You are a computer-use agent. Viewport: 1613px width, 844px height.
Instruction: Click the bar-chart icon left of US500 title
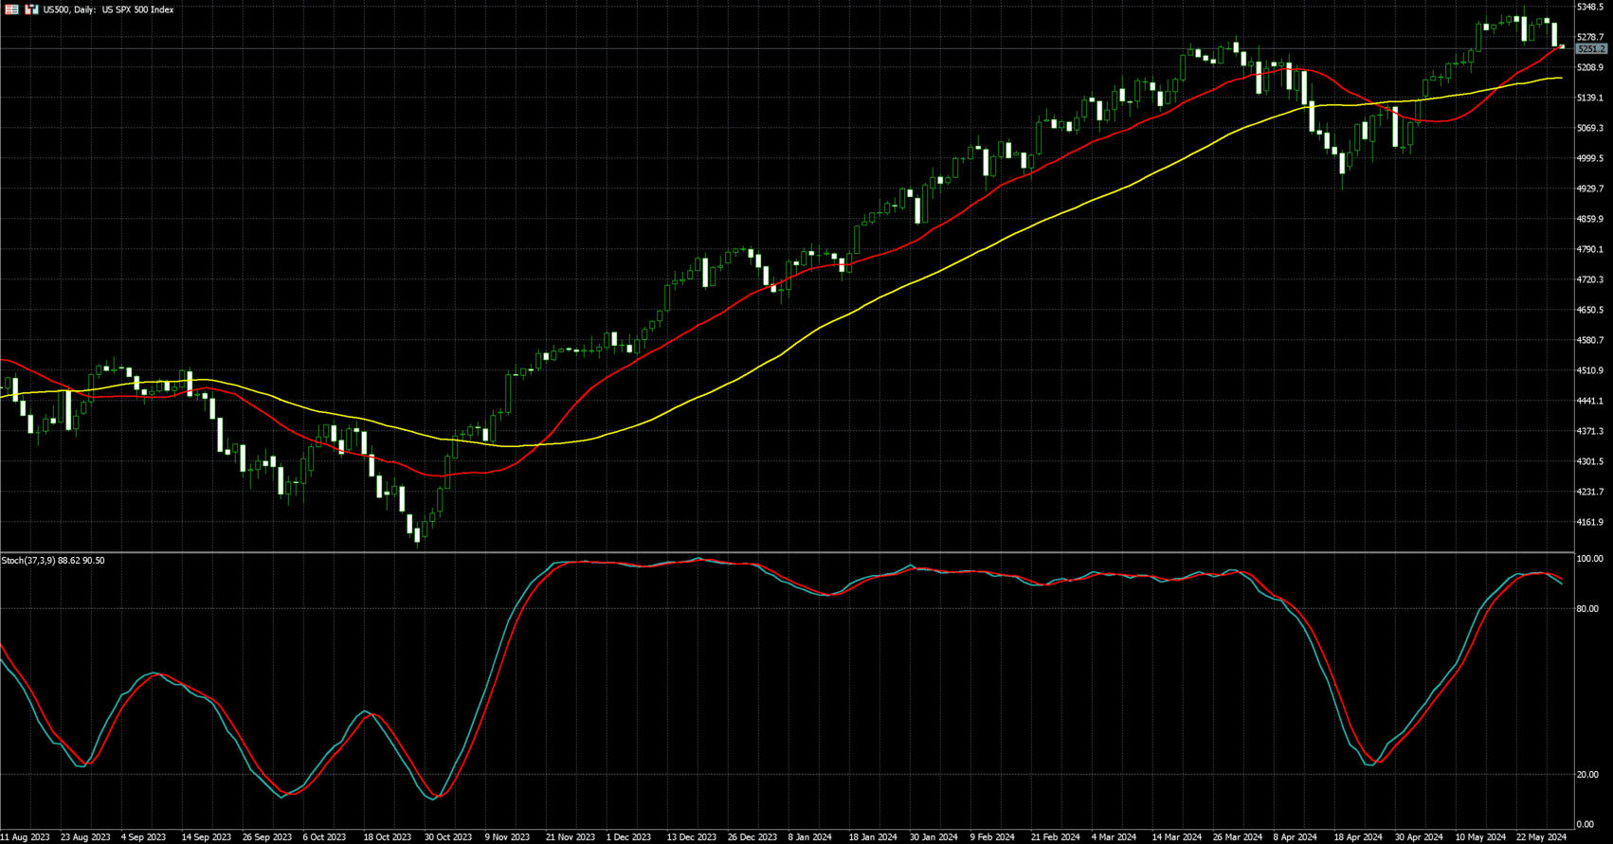[31, 9]
